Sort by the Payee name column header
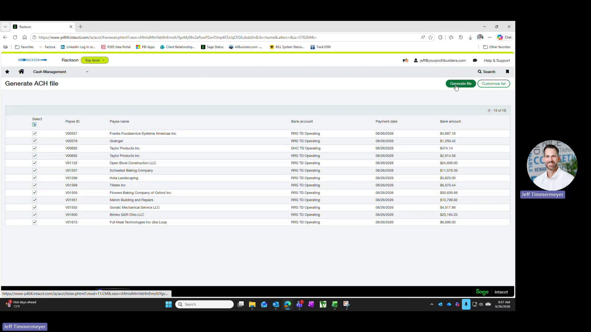The height and width of the screenshot is (332, 591). click(x=119, y=121)
